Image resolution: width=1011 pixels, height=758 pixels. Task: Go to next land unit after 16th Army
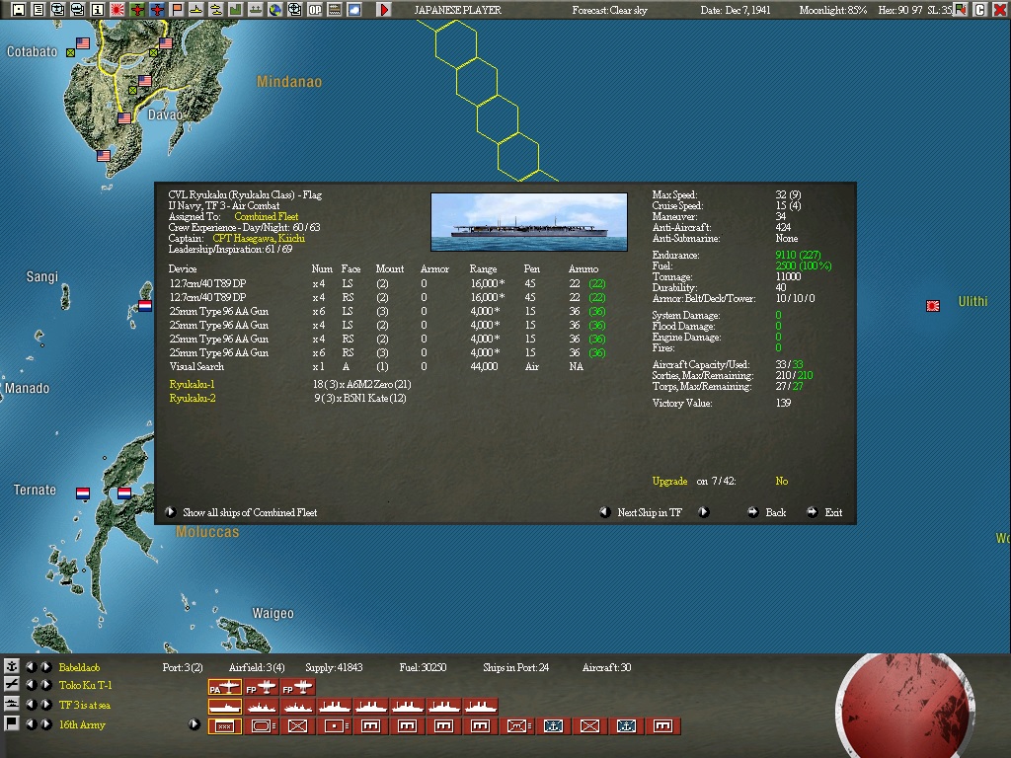click(46, 723)
